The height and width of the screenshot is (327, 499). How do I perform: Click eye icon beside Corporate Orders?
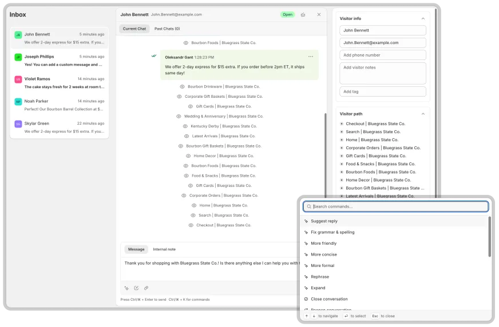(x=184, y=196)
